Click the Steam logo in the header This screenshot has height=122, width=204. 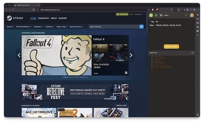(15, 18)
